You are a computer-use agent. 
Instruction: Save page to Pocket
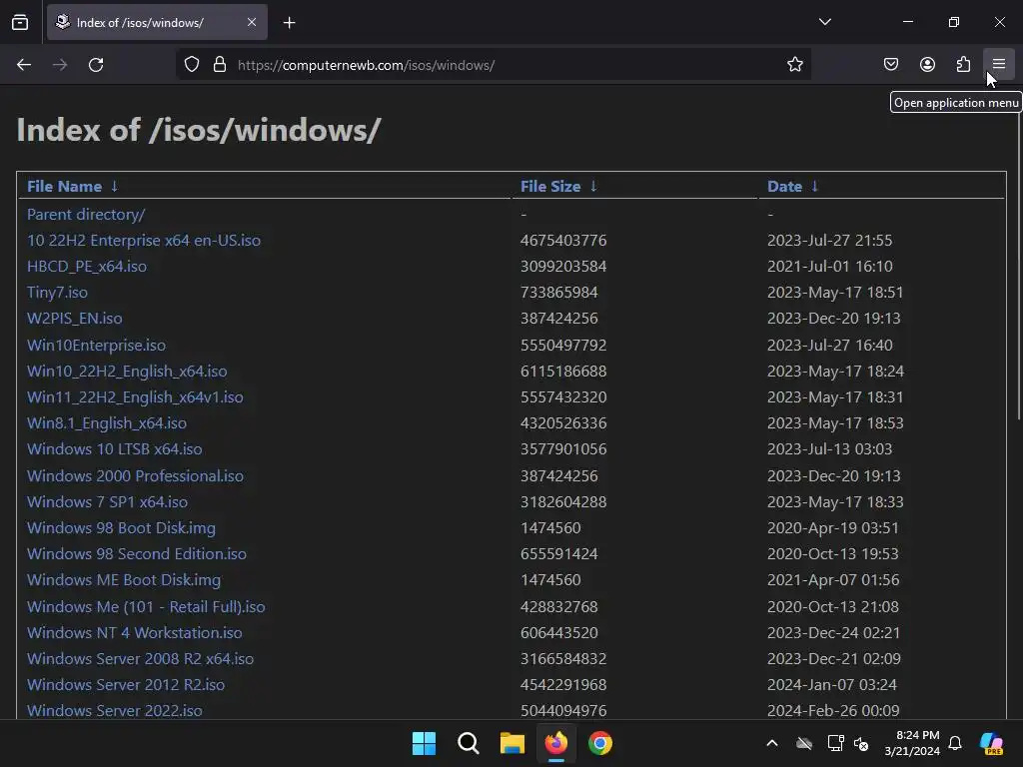tap(891, 65)
